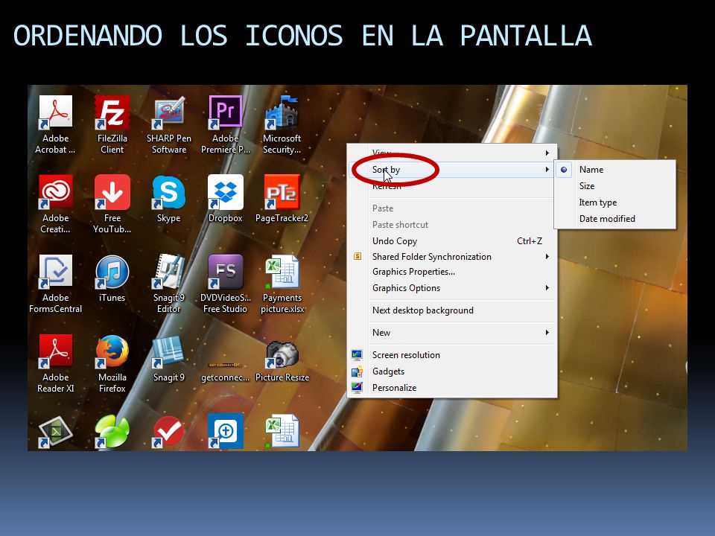Click the greyed-out Paste shortcut entry
This screenshot has height=536, width=715.
pyautogui.click(x=452, y=225)
